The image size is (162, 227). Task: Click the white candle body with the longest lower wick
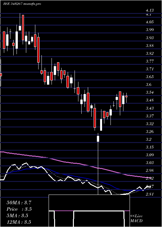point(98,139)
